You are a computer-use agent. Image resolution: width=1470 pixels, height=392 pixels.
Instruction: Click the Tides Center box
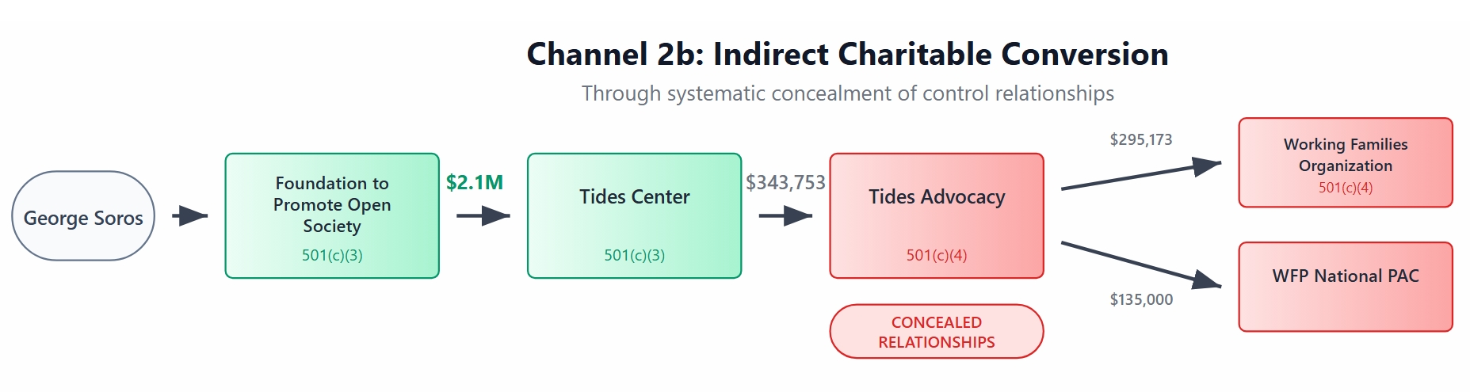634,215
